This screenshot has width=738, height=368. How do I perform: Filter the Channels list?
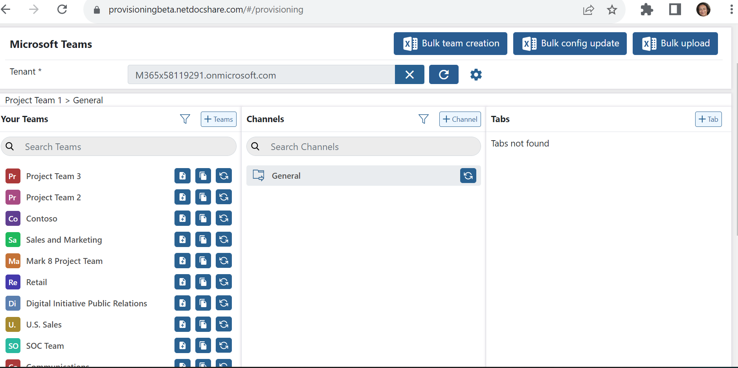(424, 119)
